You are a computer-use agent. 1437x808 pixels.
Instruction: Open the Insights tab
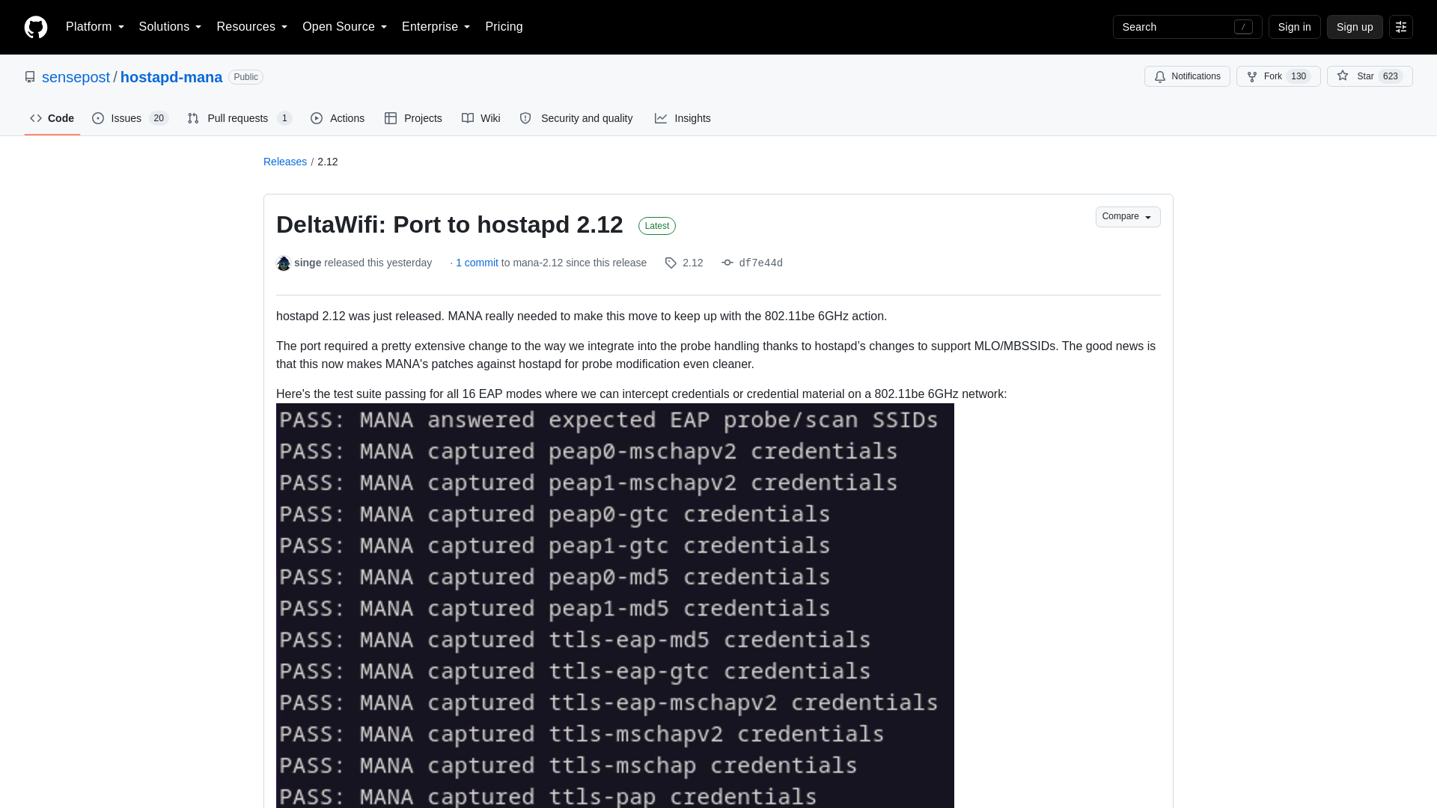[683, 118]
